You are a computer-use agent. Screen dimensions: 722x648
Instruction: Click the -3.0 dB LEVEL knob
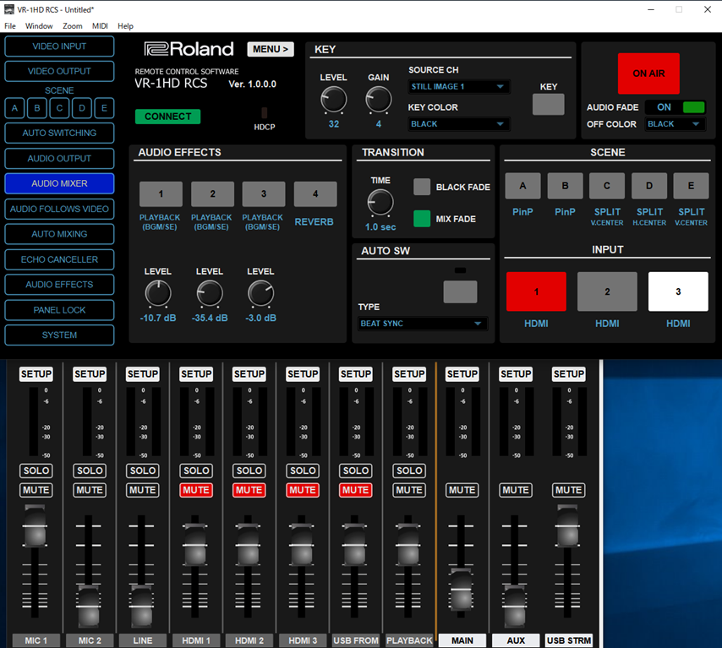point(260,294)
